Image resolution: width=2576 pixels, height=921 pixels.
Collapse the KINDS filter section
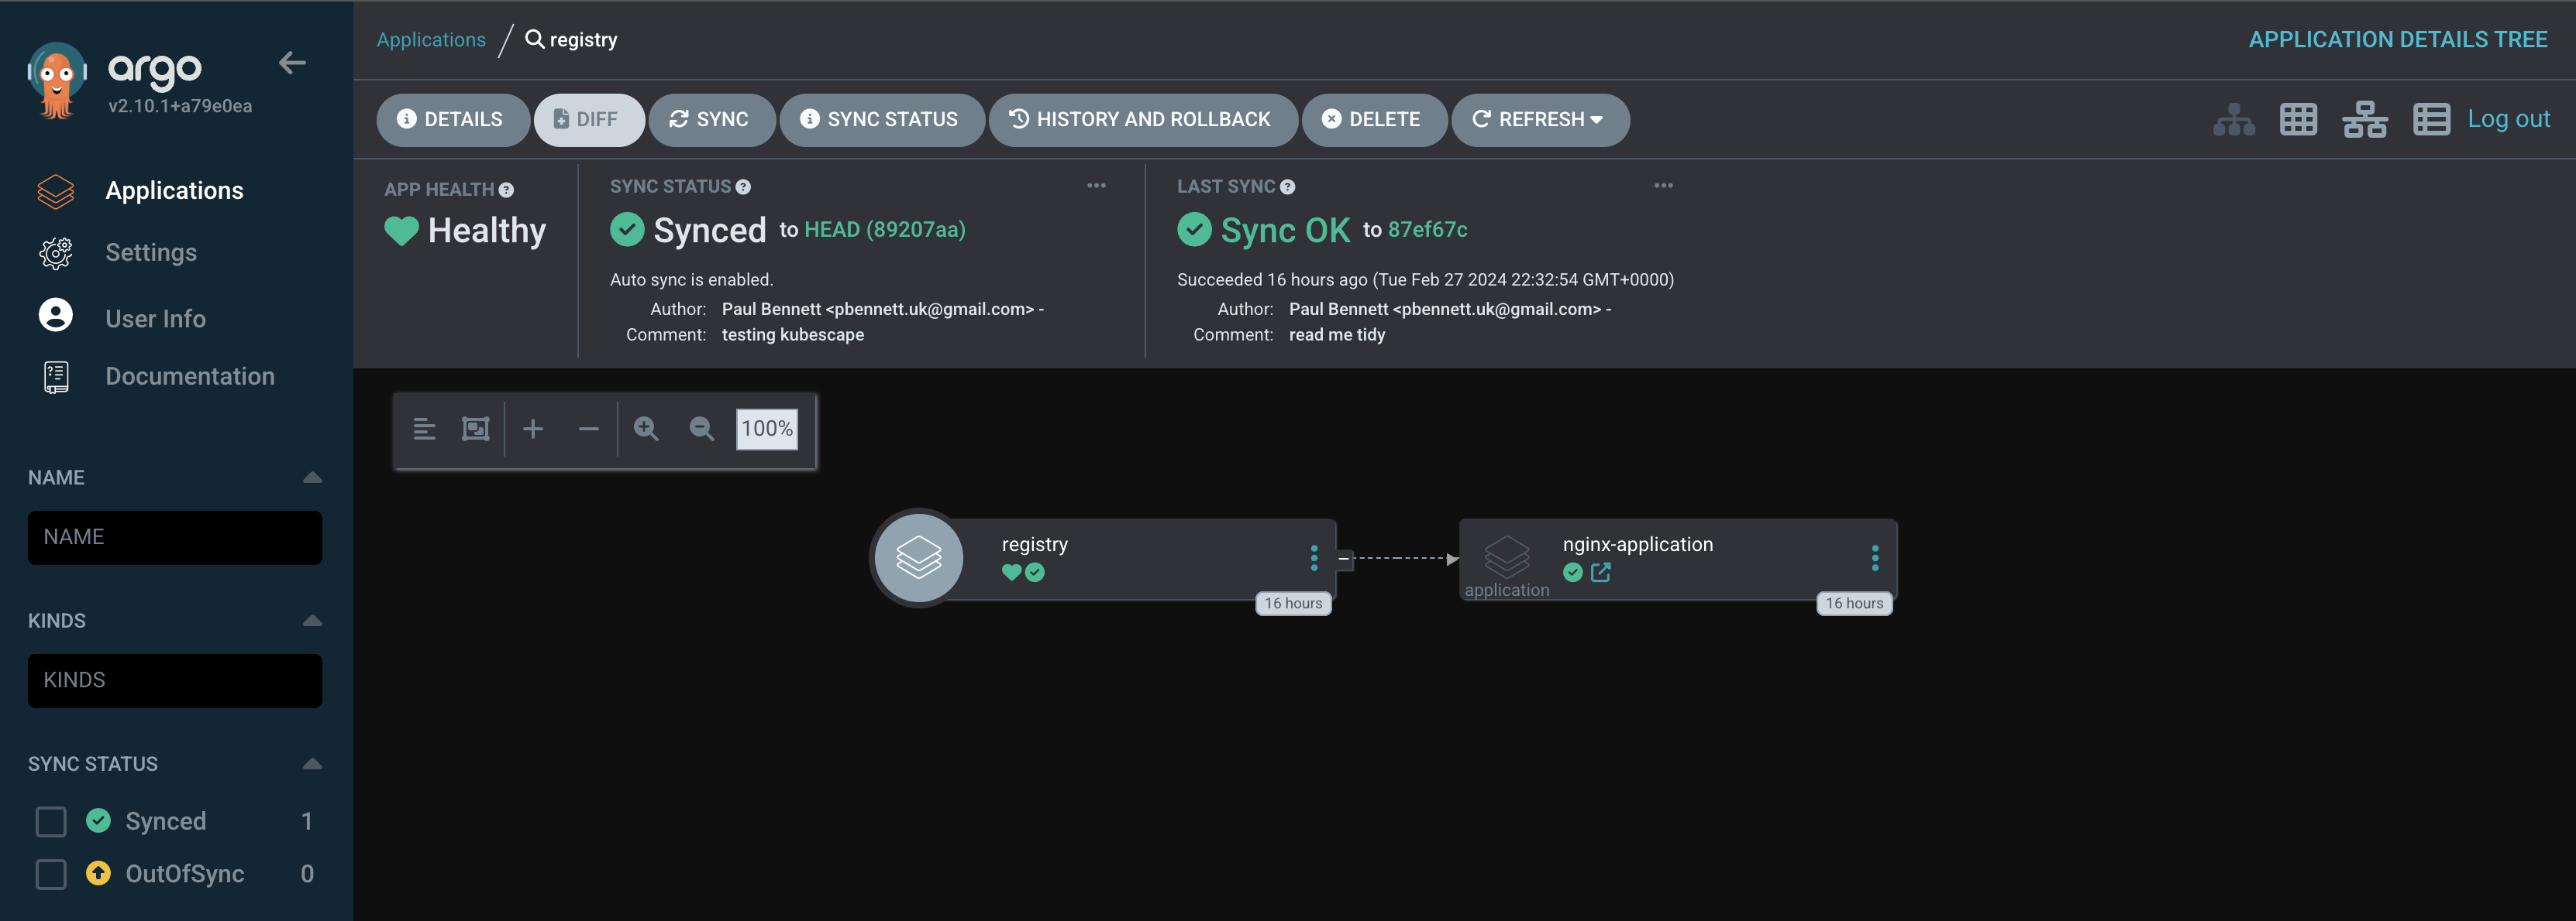313,621
